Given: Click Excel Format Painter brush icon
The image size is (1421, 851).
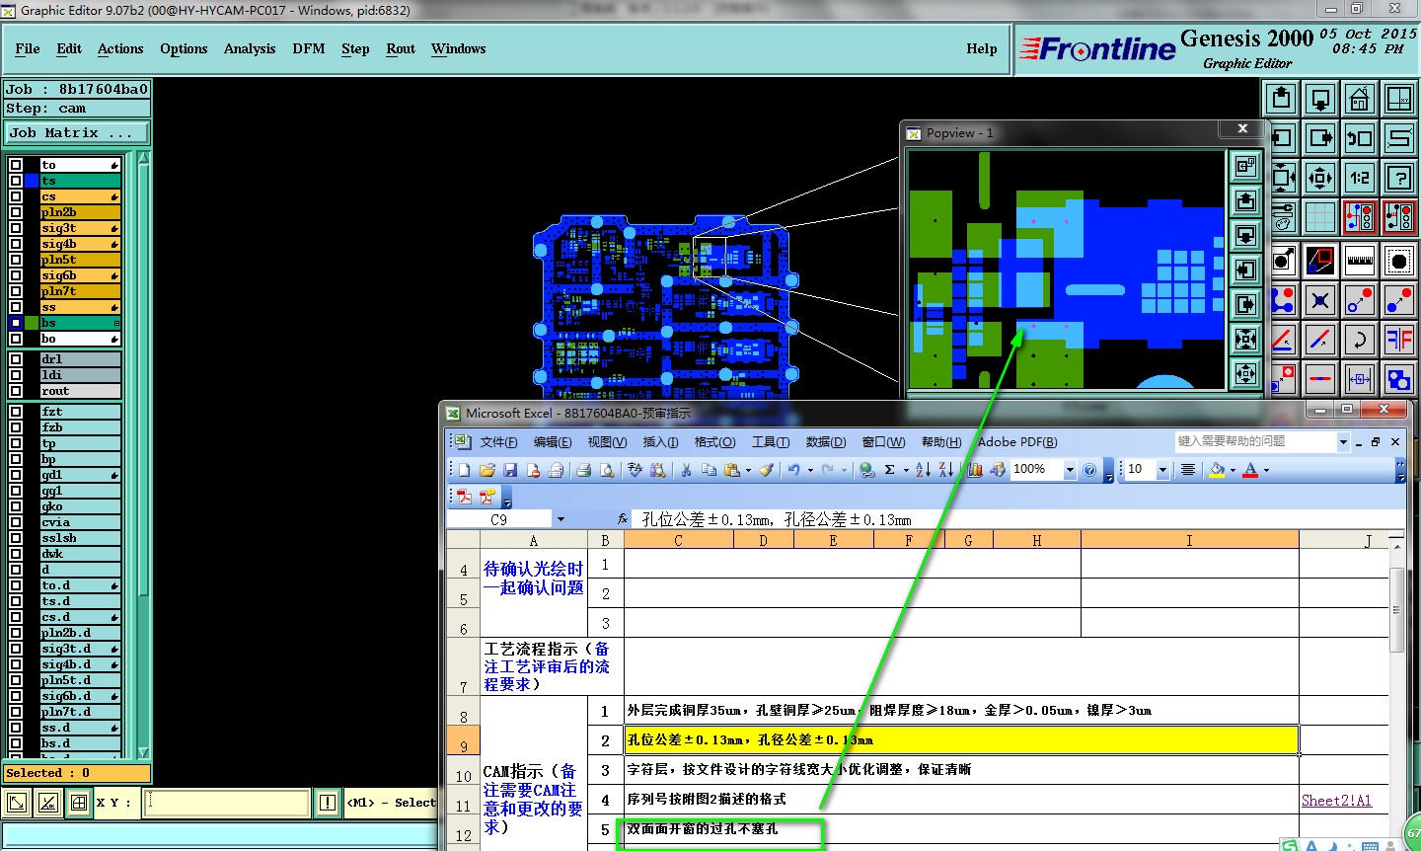Looking at the screenshot, I should (767, 470).
